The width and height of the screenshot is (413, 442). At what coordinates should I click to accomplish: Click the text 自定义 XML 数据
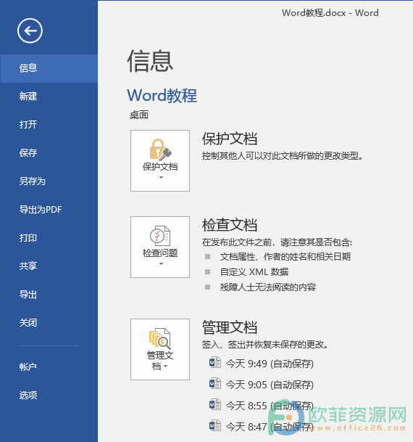[254, 272]
